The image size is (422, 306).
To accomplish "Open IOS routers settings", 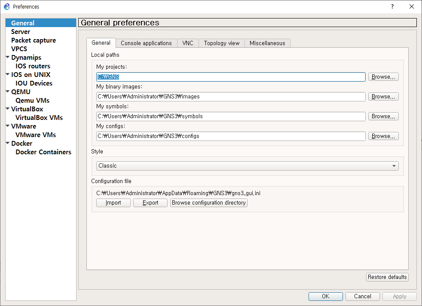I will point(33,66).
